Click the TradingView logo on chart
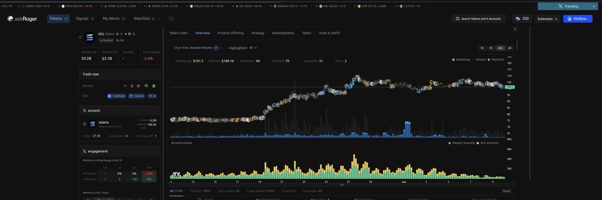Viewport: 602px width, 200px height. (176, 174)
